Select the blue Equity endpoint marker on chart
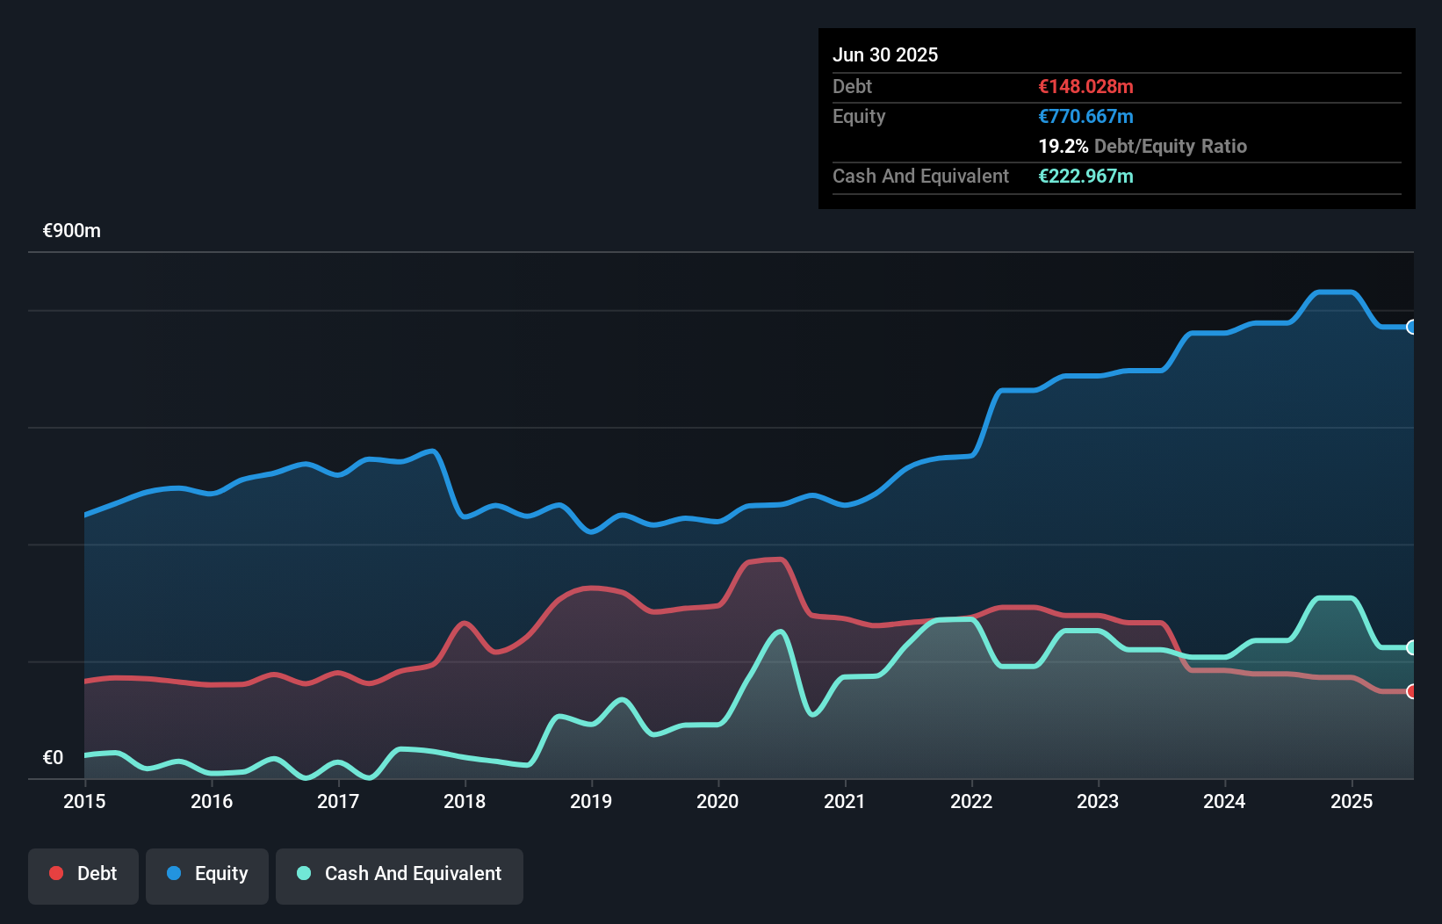 1412,327
